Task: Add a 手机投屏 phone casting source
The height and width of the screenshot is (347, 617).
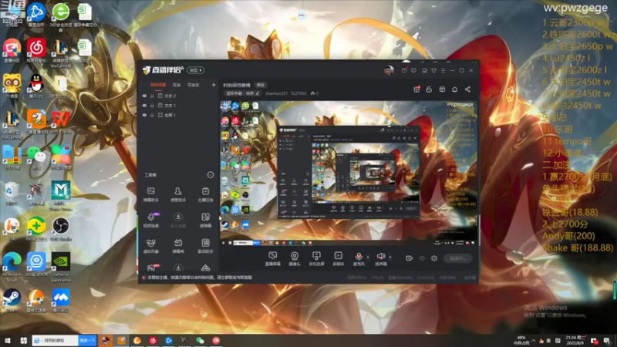Action: click(x=316, y=259)
